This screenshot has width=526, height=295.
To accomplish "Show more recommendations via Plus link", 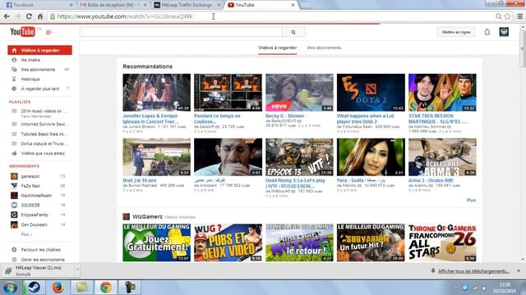I will click(471, 200).
